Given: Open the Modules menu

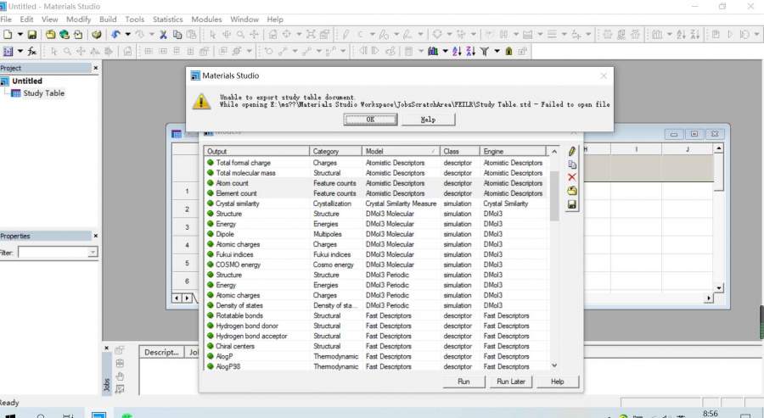Looking at the screenshot, I should [x=206, y=19].
